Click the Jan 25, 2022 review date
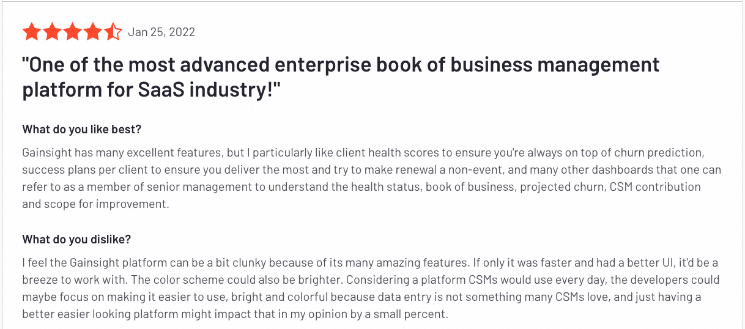This screenshot has height=329, width=745. 161,32
